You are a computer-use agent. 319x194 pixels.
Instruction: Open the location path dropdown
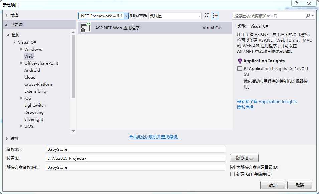tap(223, 158)
